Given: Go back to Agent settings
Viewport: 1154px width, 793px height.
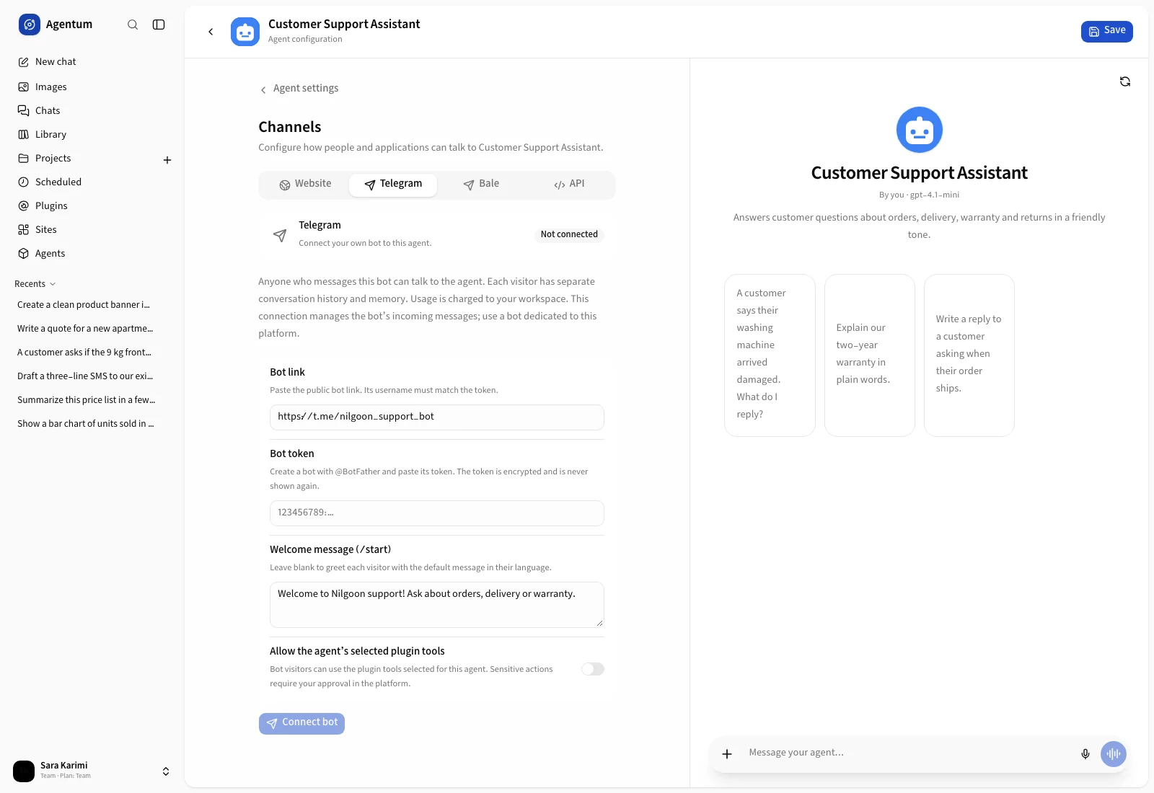Looking at the screenshot, I should [x=299, y=89].
